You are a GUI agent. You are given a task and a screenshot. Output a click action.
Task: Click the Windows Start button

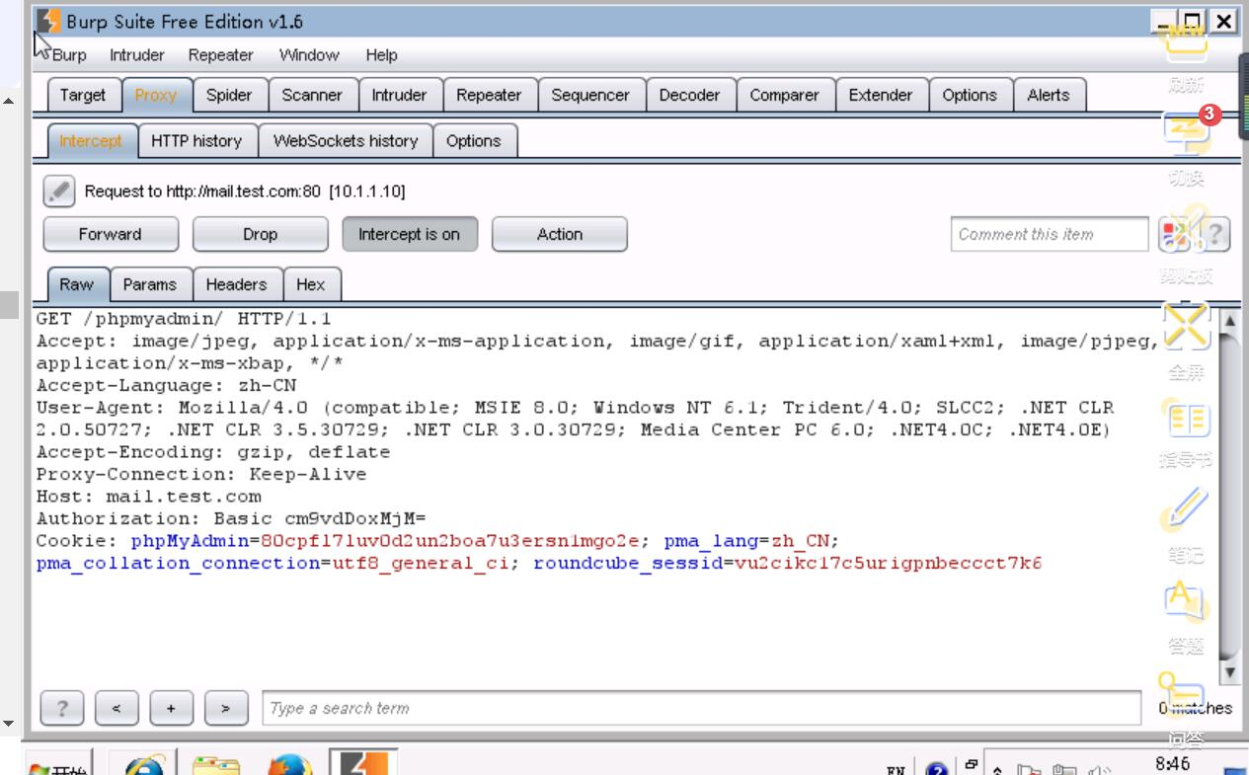click(57, 765)
